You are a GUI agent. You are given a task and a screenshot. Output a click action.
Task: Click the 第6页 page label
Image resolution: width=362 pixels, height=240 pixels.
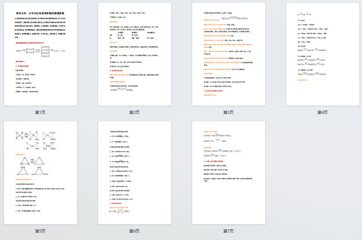tap(135, 231)
